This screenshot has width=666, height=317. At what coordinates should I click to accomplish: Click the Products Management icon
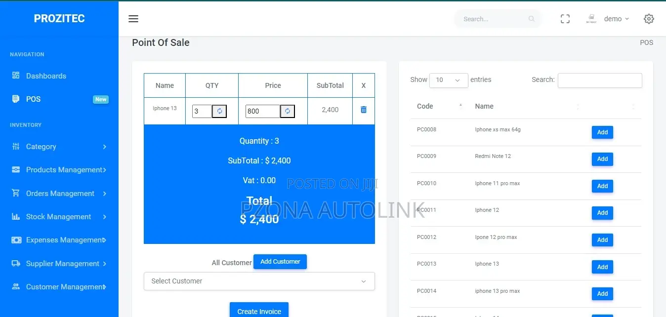[16, 169]
